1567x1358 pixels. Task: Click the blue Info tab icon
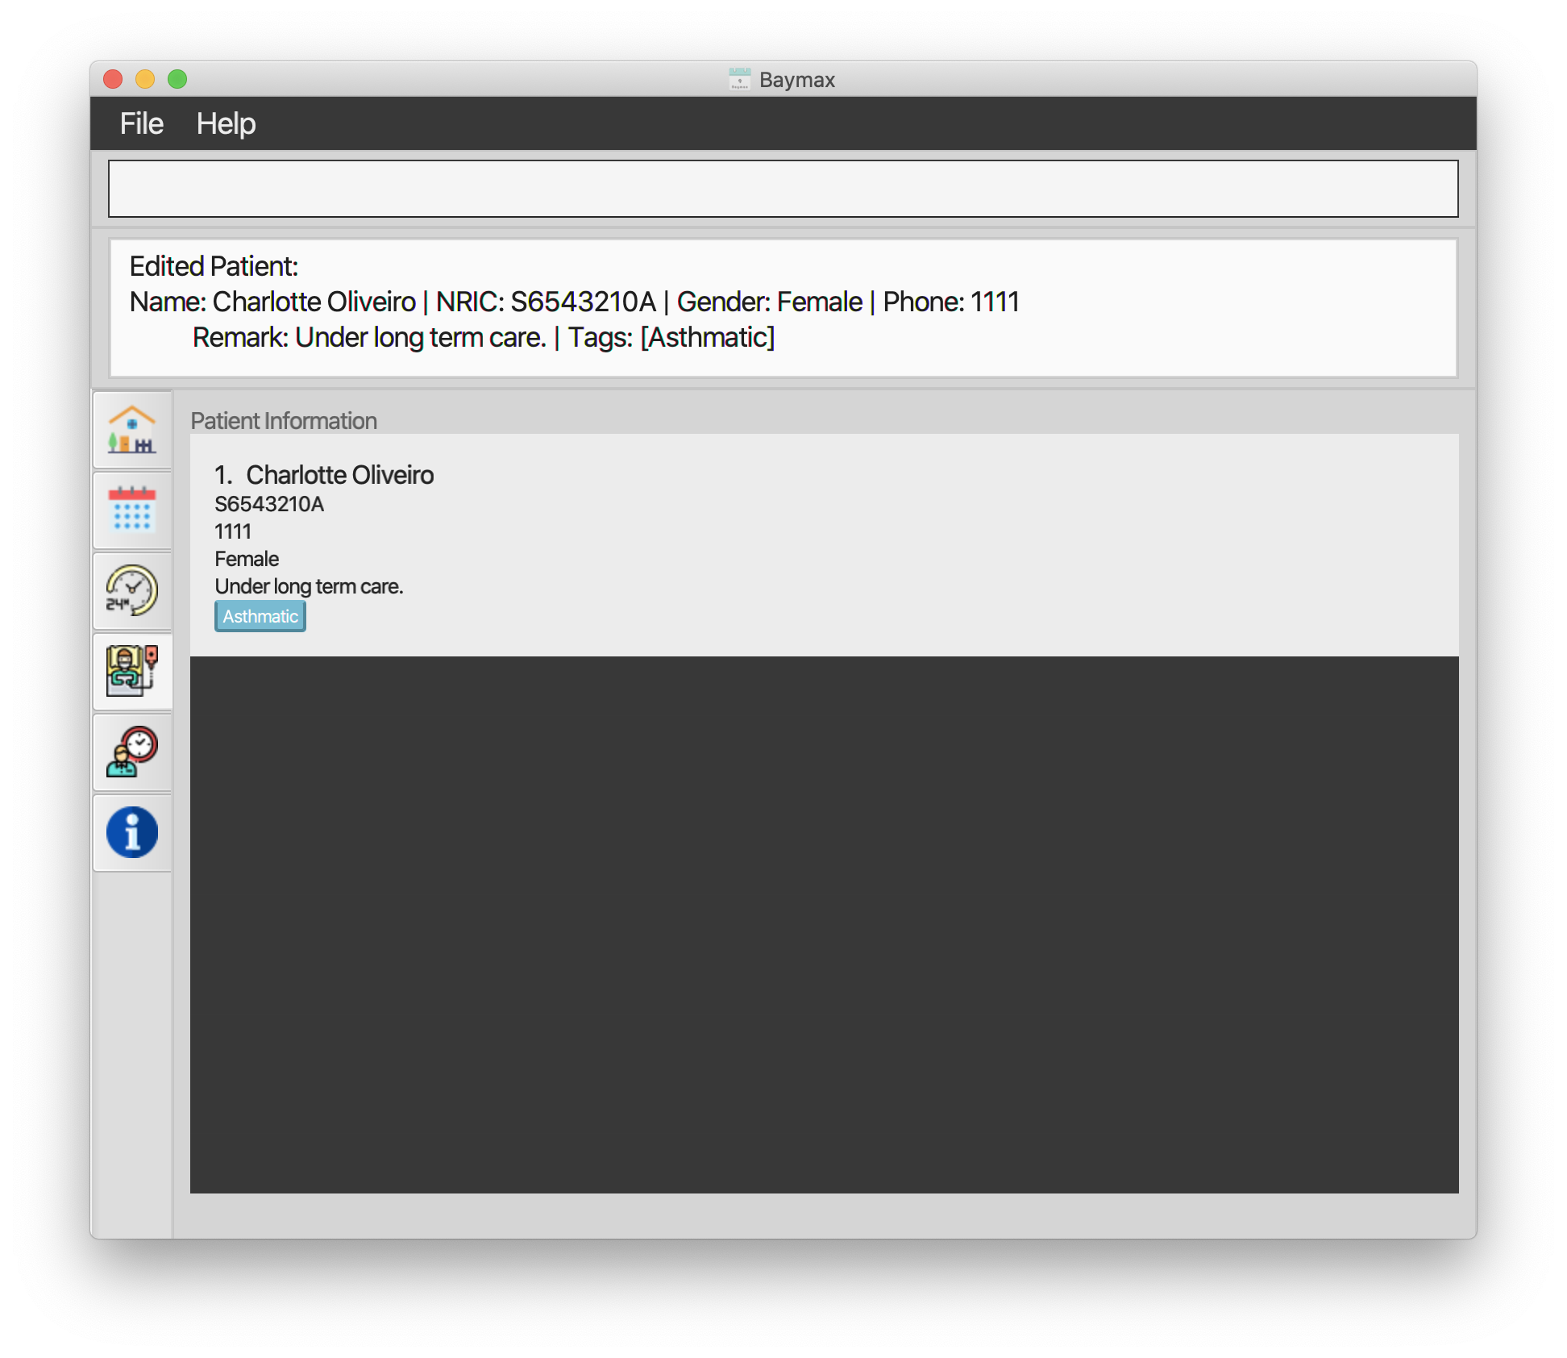coord(132,832)
